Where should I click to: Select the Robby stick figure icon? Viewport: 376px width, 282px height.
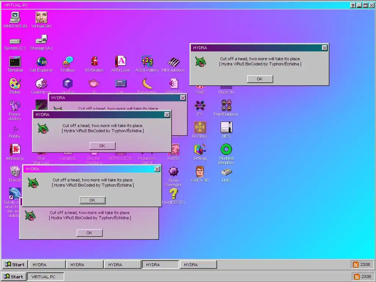tap(15, 130)
